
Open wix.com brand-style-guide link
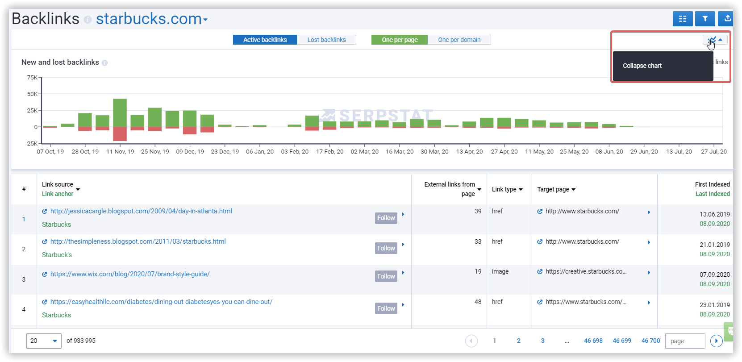pos(130,274)
